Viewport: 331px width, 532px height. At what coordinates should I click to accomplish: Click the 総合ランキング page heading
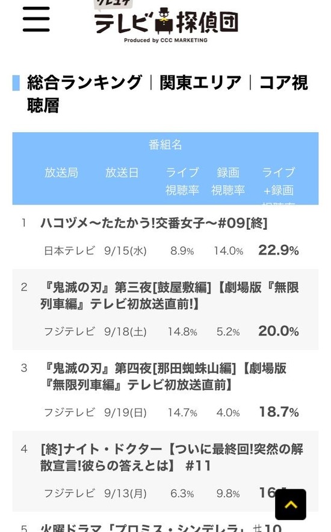pos(85,83)
